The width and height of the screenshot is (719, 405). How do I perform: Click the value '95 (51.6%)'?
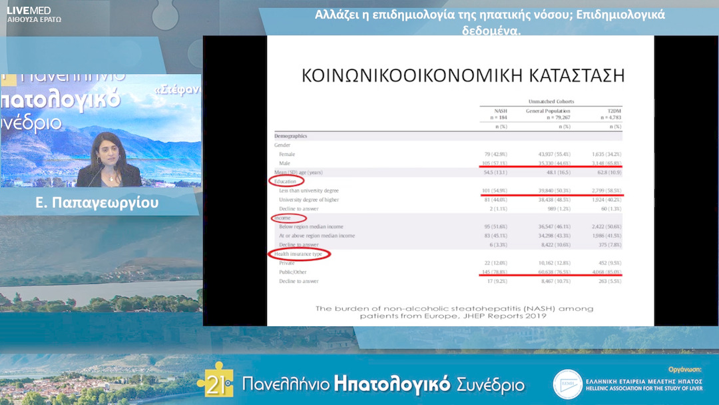[x=496, y=226]
